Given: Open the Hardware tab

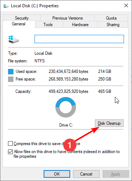Looking at the screenshot, I should tap(80, 25).
